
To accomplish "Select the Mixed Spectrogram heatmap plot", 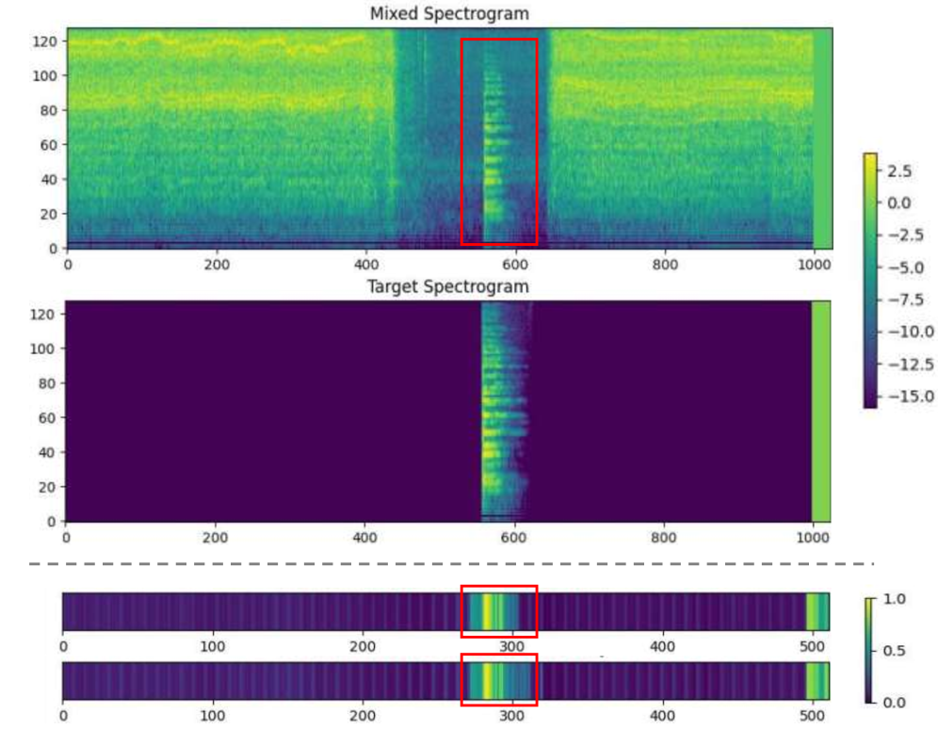I will (449, 138).
